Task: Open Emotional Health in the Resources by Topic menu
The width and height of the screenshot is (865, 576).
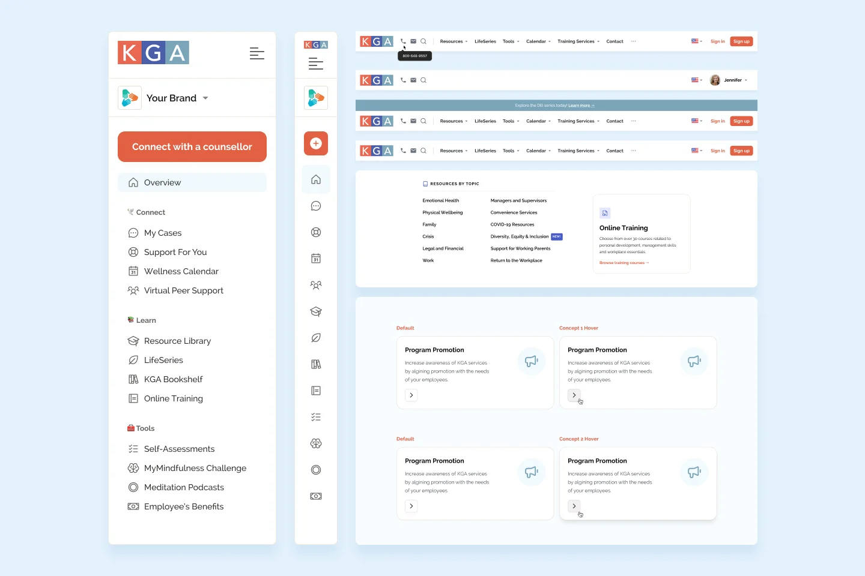Action: point(440,200)
